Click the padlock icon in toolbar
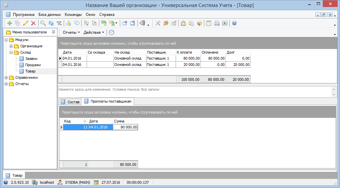The width and height of the screenshot is (340, 188). tap(183, 23)
